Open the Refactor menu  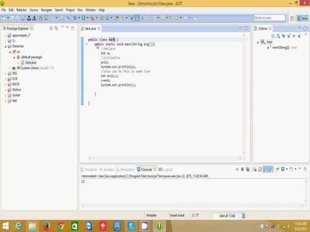21,10
